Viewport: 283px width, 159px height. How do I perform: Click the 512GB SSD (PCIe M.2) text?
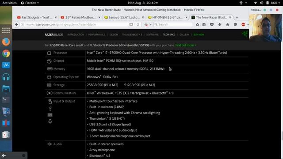click(x=140, y=85)
